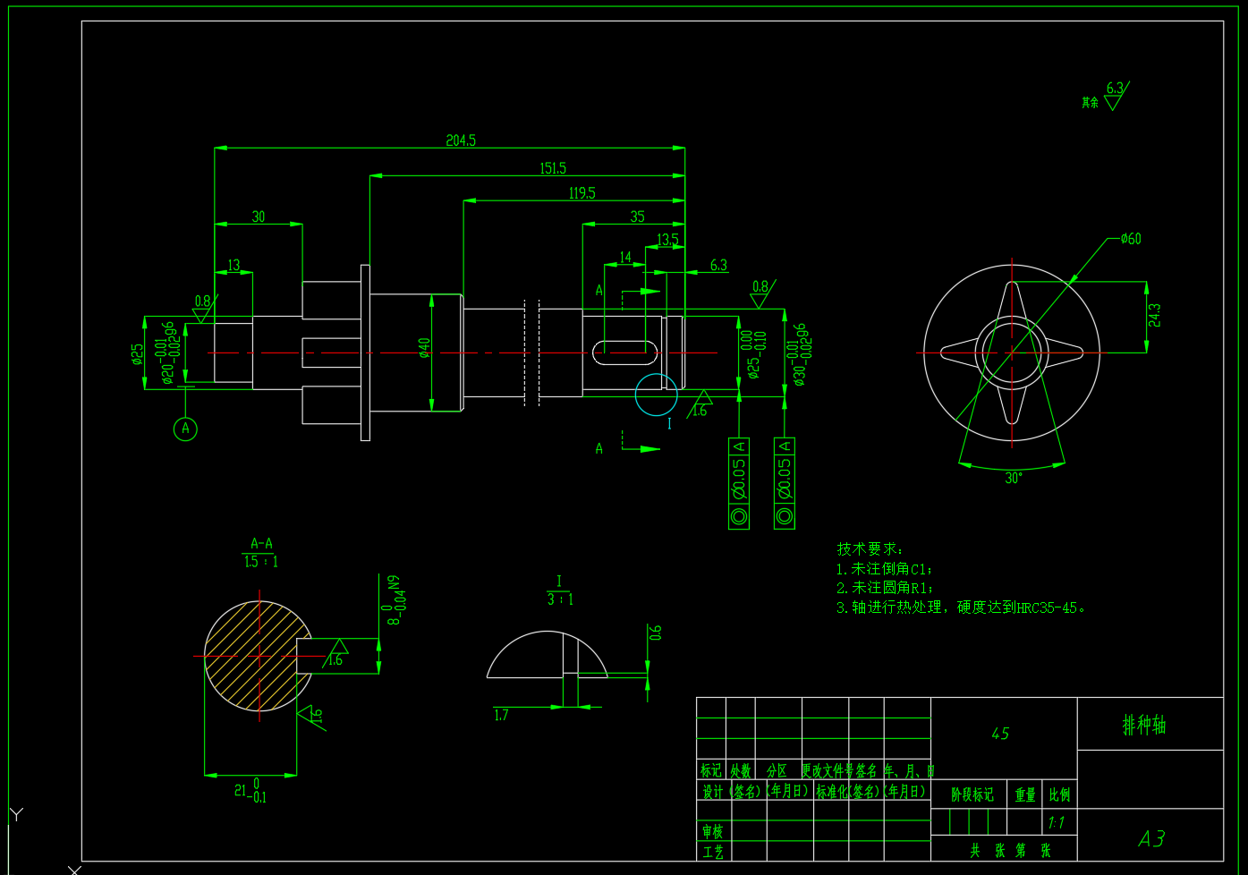1248x875 pixels.
Task: Click the 其余 surface finish note
Action: 1090,103
